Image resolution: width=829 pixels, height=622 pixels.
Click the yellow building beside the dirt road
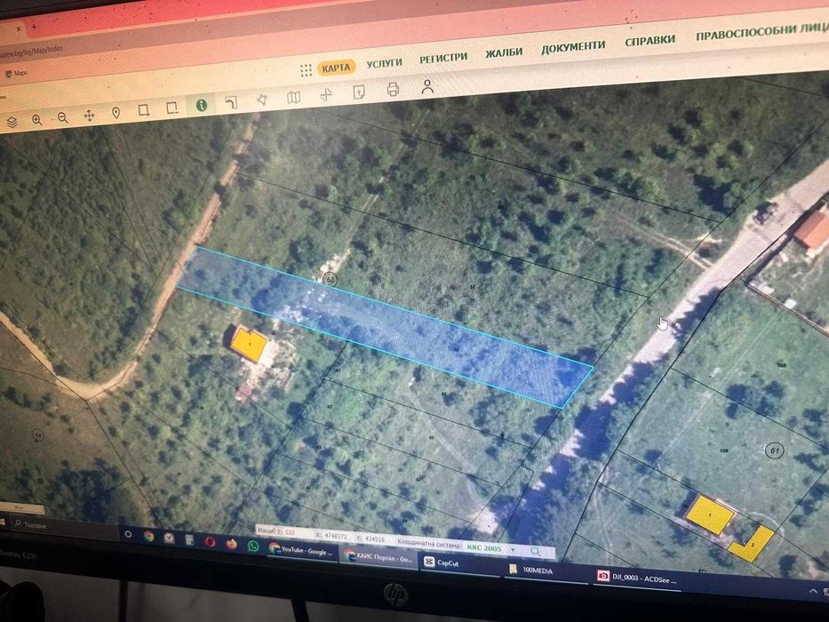pos(249,345)
